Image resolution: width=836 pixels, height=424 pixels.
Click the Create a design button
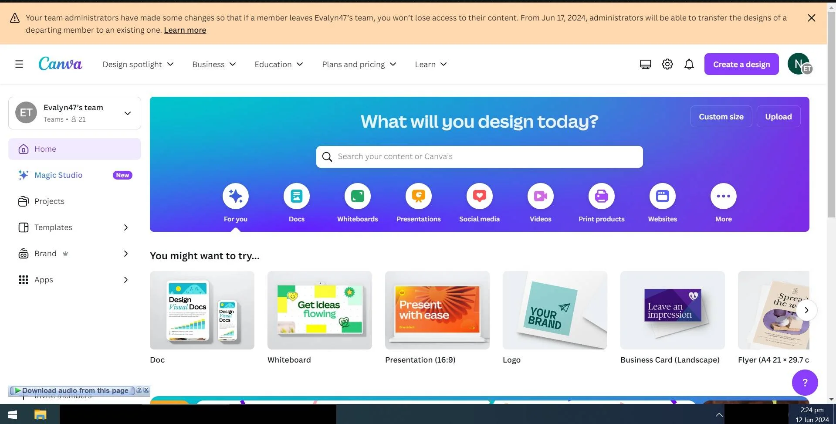pos(741,64)
